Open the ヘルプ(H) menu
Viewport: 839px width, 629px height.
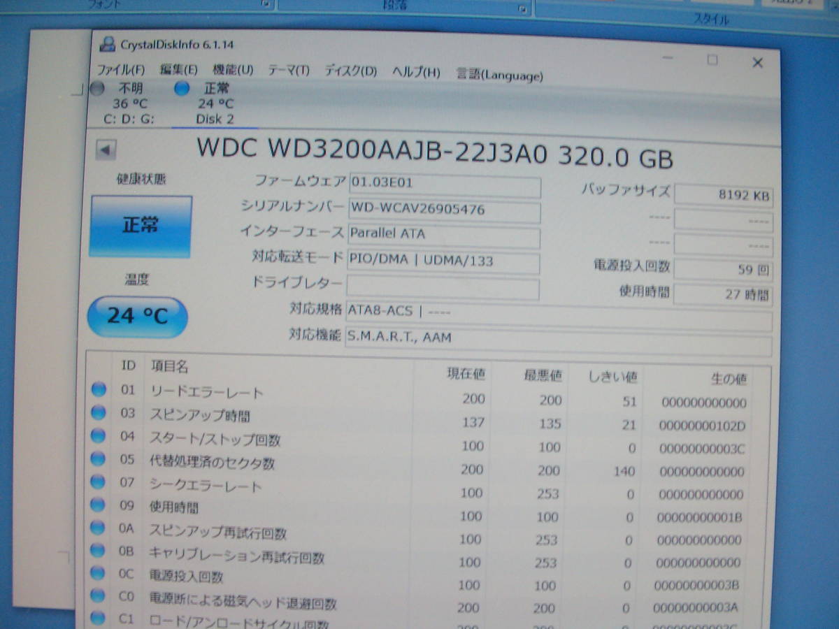416,72
